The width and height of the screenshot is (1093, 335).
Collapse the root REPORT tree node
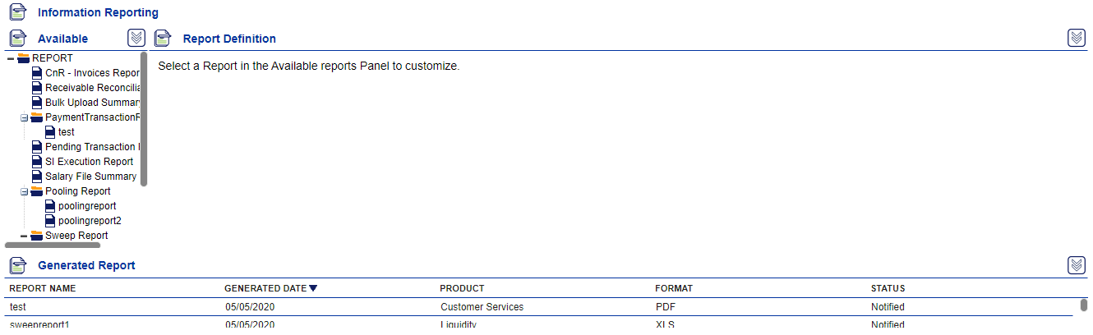coord(11,58)
